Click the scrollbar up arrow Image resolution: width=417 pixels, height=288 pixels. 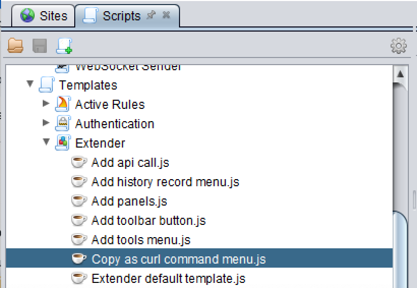point(400,74)
